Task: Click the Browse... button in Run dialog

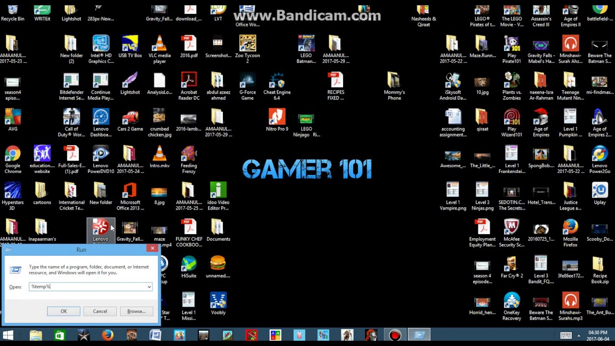Action: point(136,311)
